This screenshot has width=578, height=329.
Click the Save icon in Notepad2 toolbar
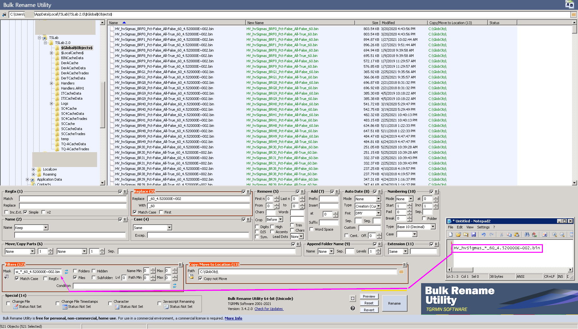tap(474, 234)
